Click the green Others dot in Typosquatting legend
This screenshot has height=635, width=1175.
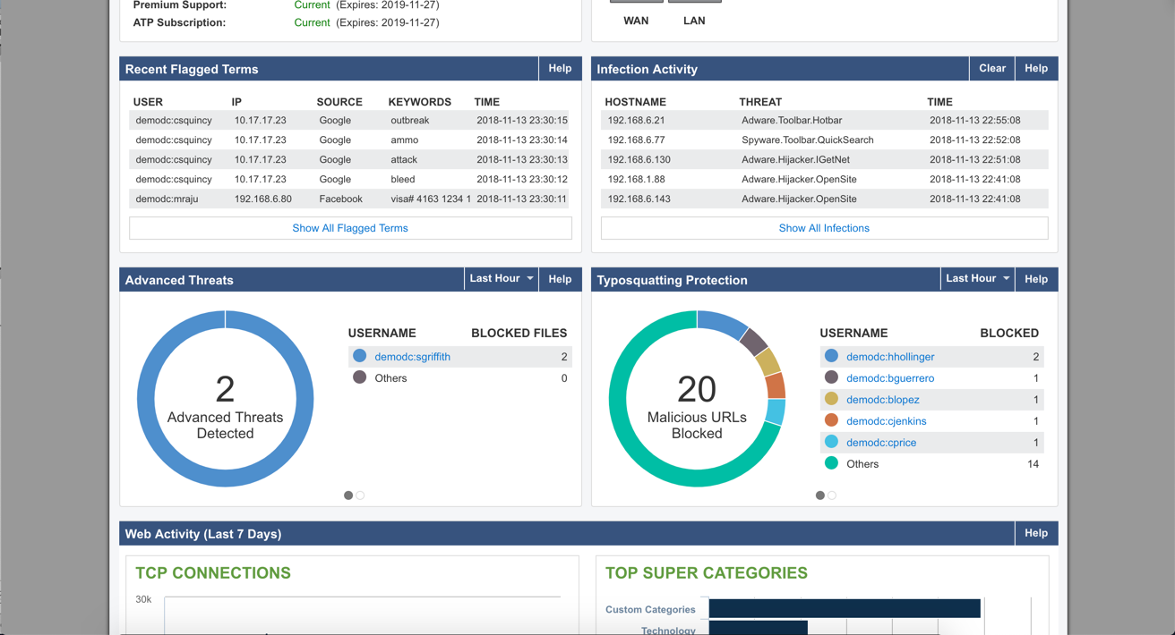click(831, 463)
